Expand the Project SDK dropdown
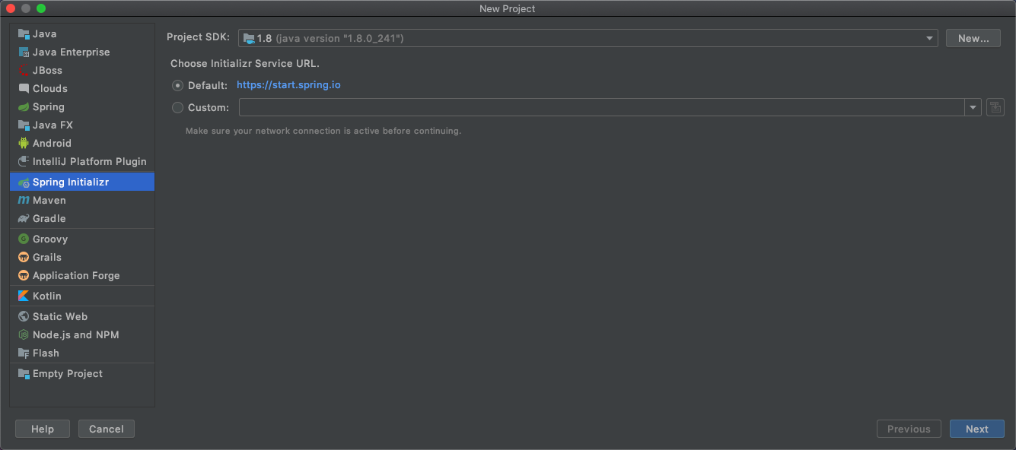The width and height of the screenshot is (1016, 450). (588, 38)
